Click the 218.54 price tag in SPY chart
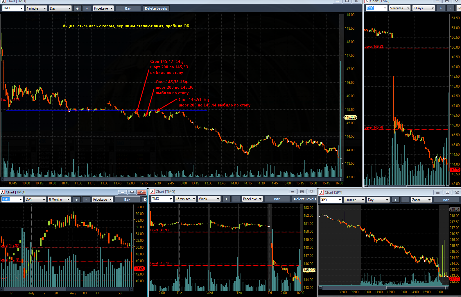Viewport: 461px width, 297px height. coord(455,209)
